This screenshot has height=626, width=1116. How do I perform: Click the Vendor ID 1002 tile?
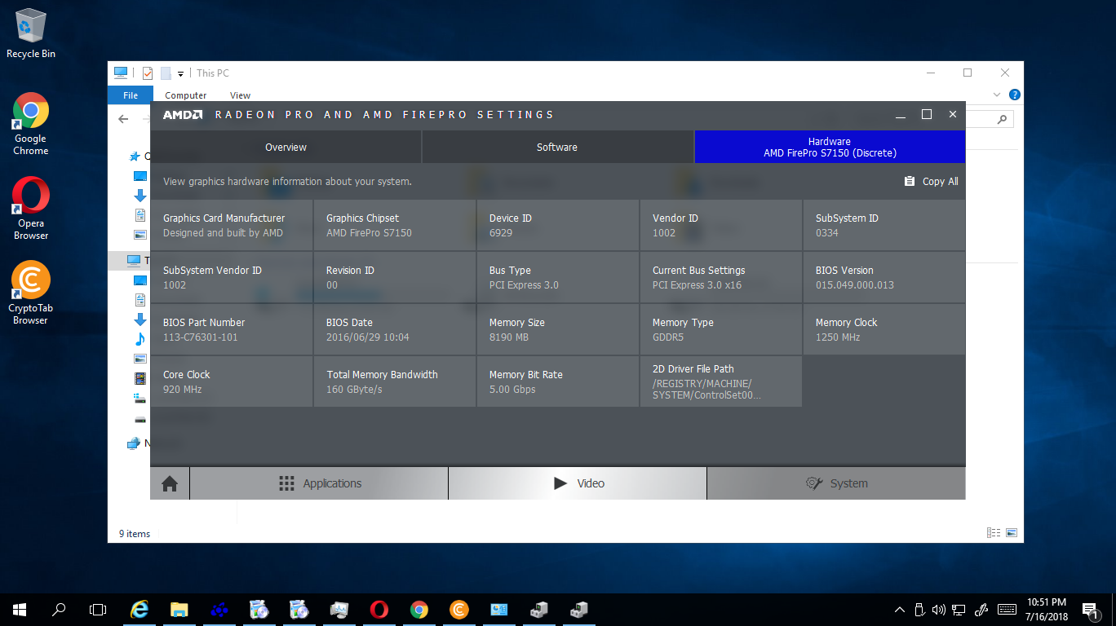[x=721, y=225]
